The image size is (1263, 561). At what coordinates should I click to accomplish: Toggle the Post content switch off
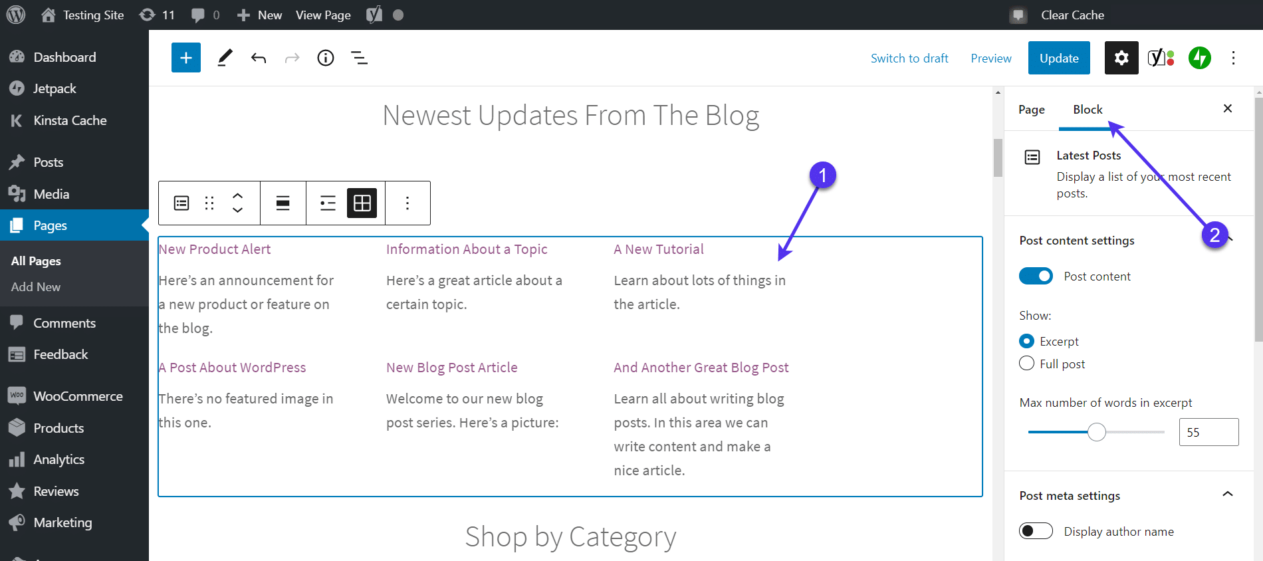(1036, 276)
